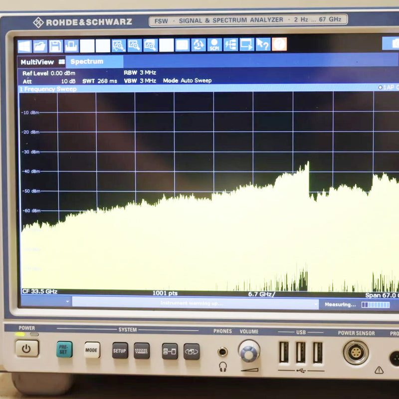Open the SCPI recorder icon
The width and height of the screenshot is (399, 399).
click(214, 44)
